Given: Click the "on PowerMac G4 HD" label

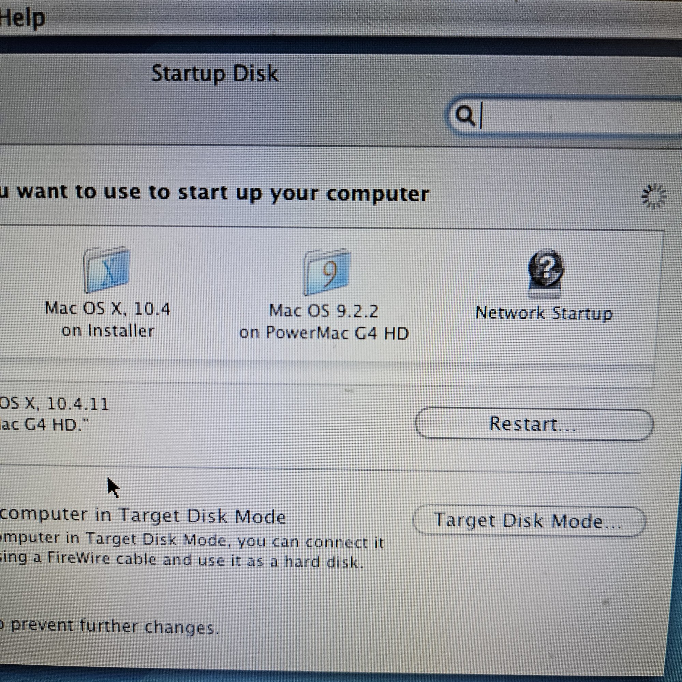Looking at the screenshot, I should tap(324, 333).
